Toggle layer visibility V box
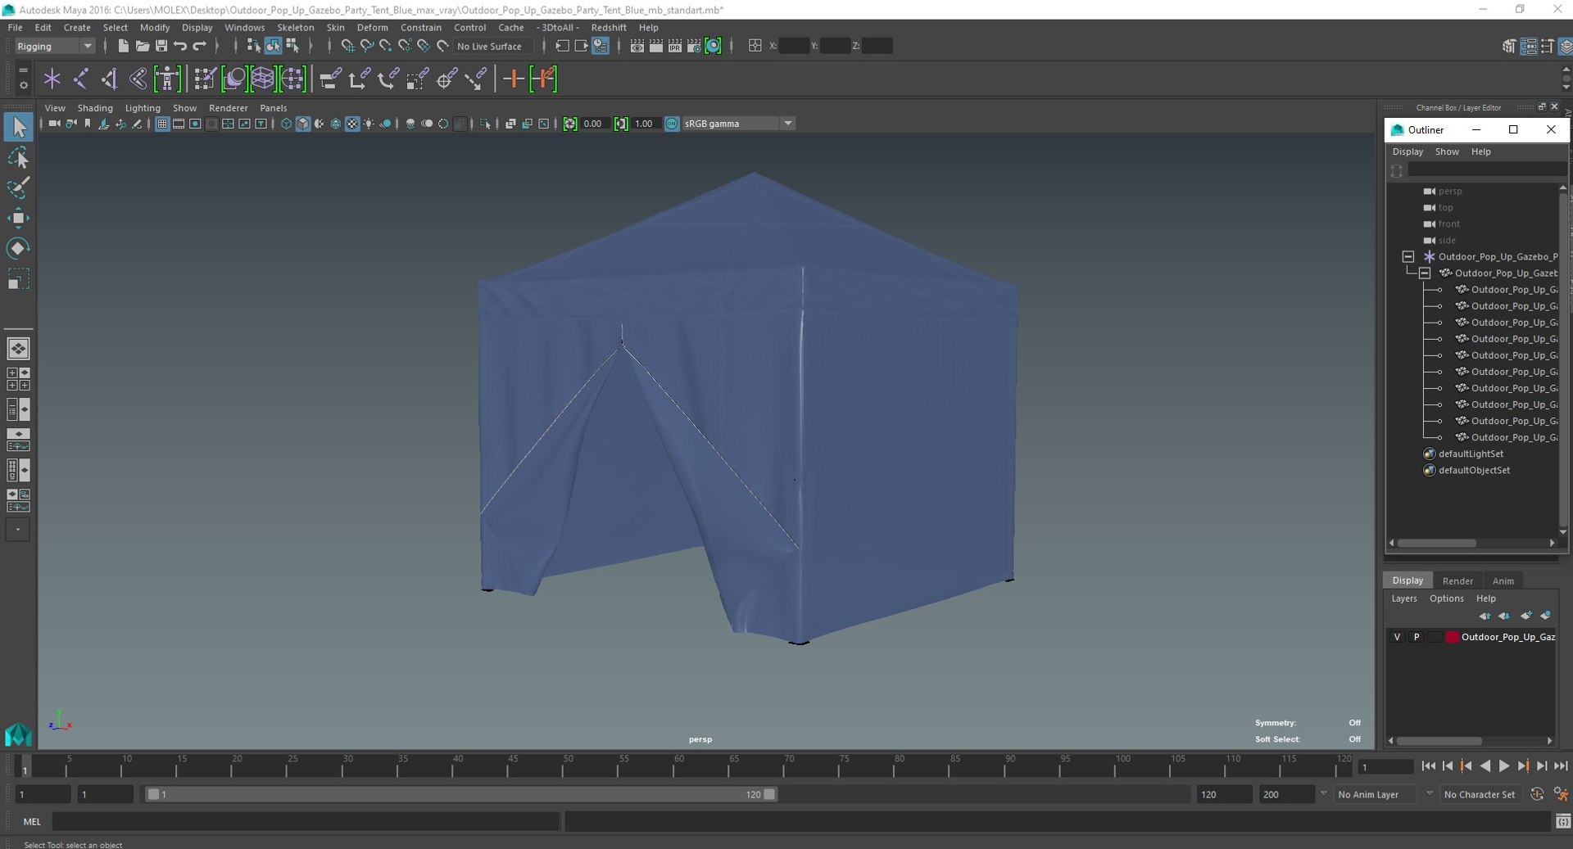This screenshot has height=849, width=1573. (1397, 637)
